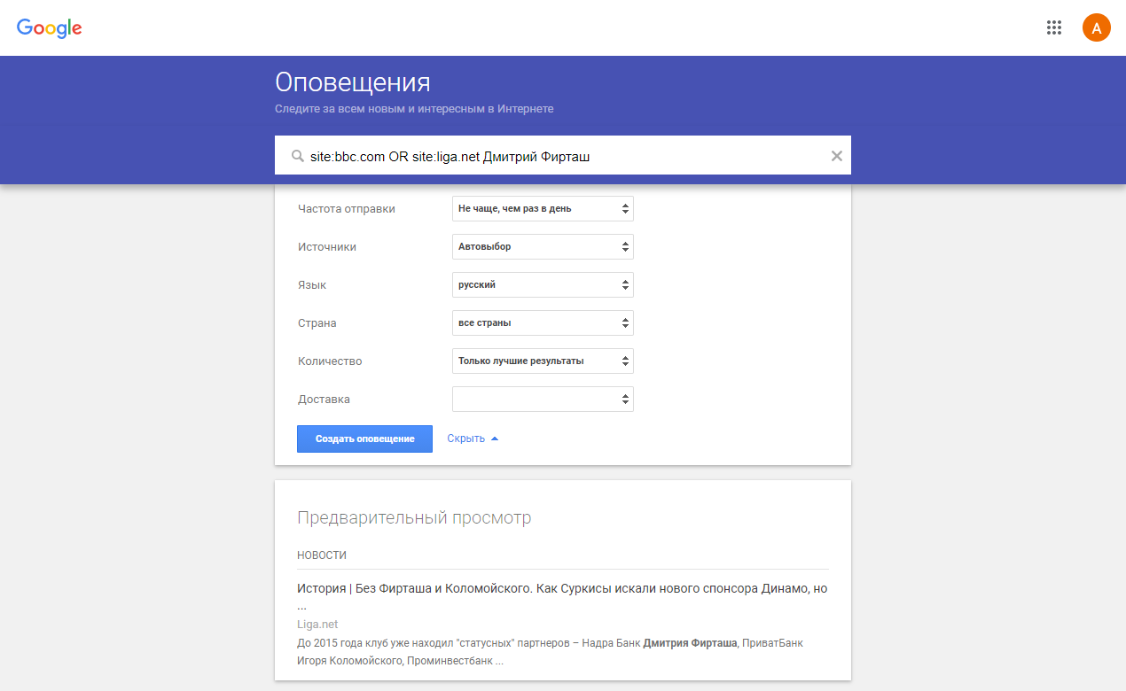The image size is (1126, 691).
Task: Click the article snippet mentioning Надра Банк
Action: click(550, 652)
